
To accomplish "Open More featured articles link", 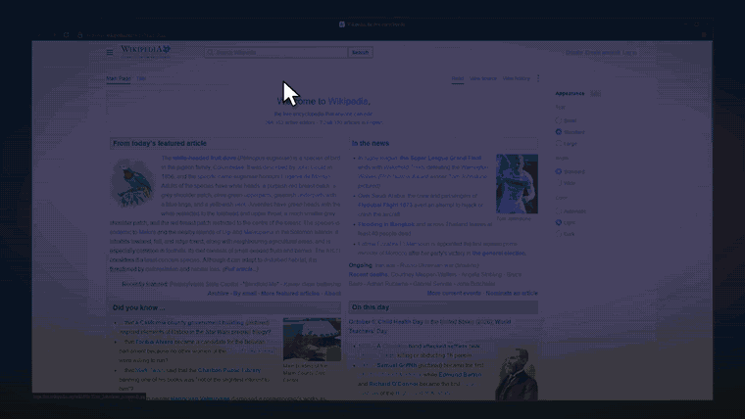I will tap(290, 294).
